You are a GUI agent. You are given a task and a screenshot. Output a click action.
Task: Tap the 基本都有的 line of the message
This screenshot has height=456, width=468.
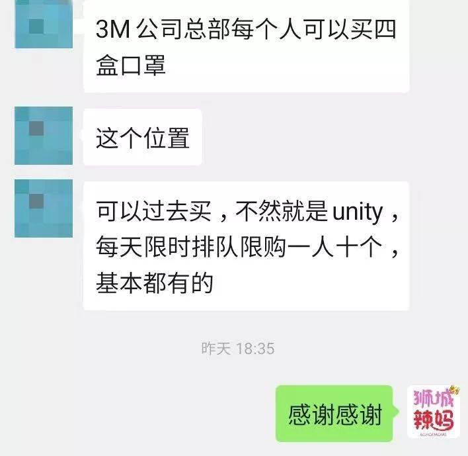pyautogui.click(x=155, y=283)
